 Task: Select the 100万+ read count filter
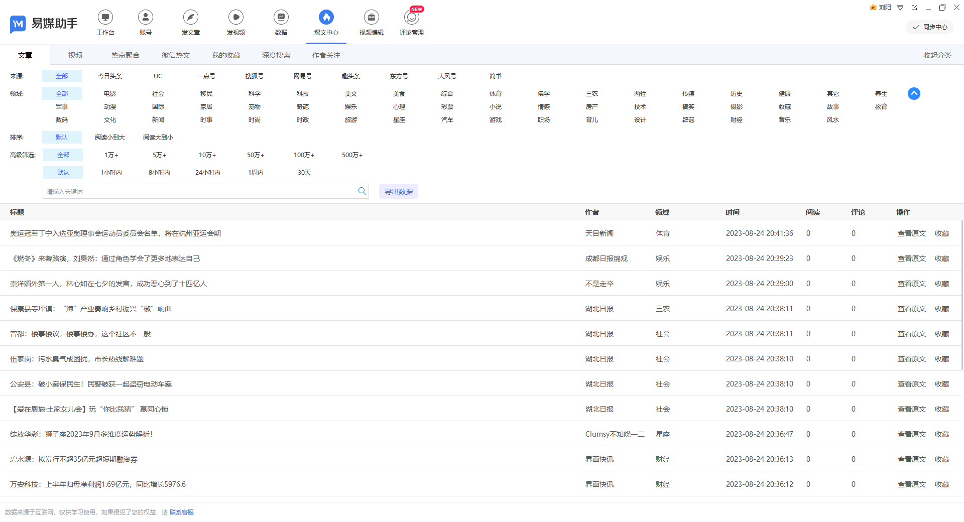(x=304, y=155)
